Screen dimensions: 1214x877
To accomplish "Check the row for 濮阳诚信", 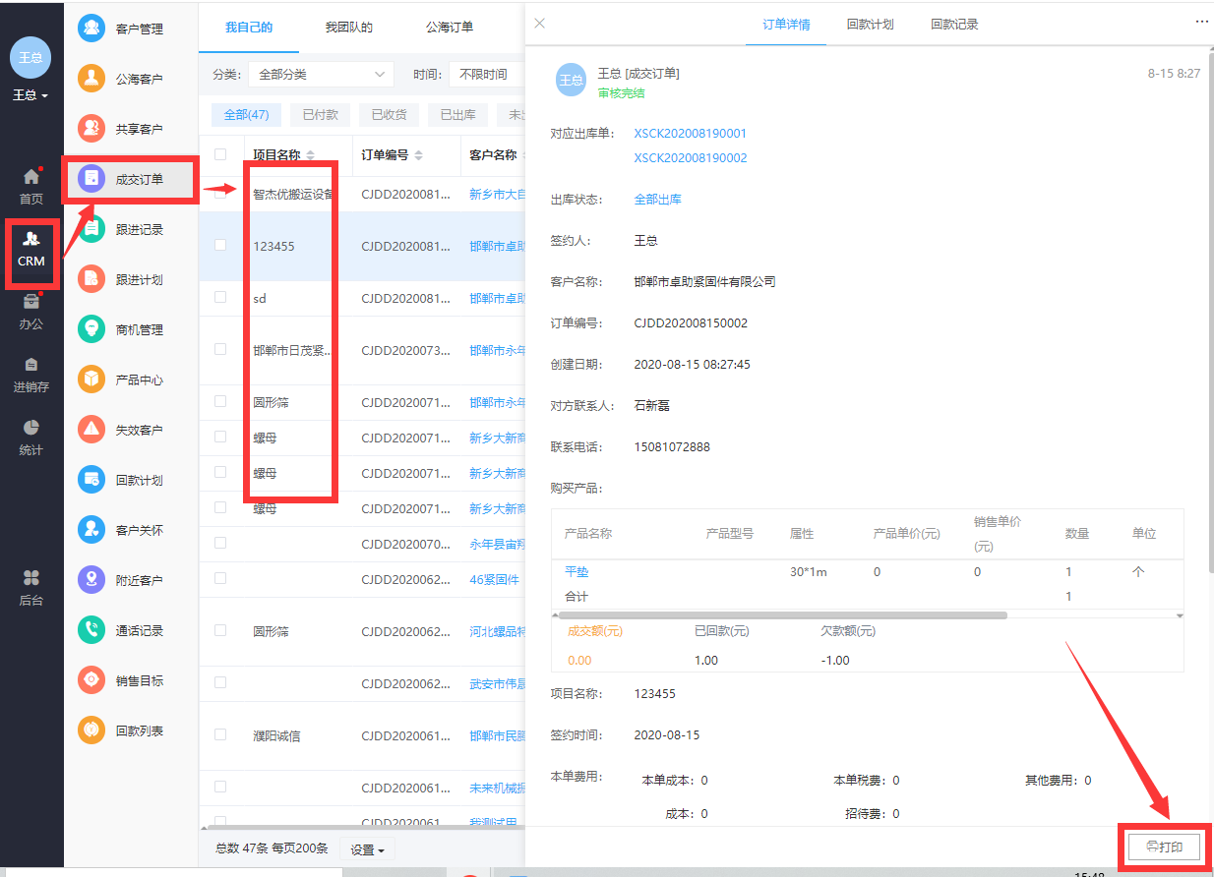I will pos(220,735).
